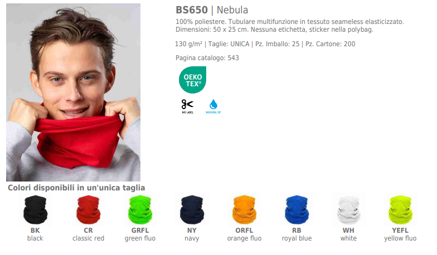The width and height of the screenshot is (437, 255).
Task: Pick the navy neck warmer image
Action: [x=192, y=209]
